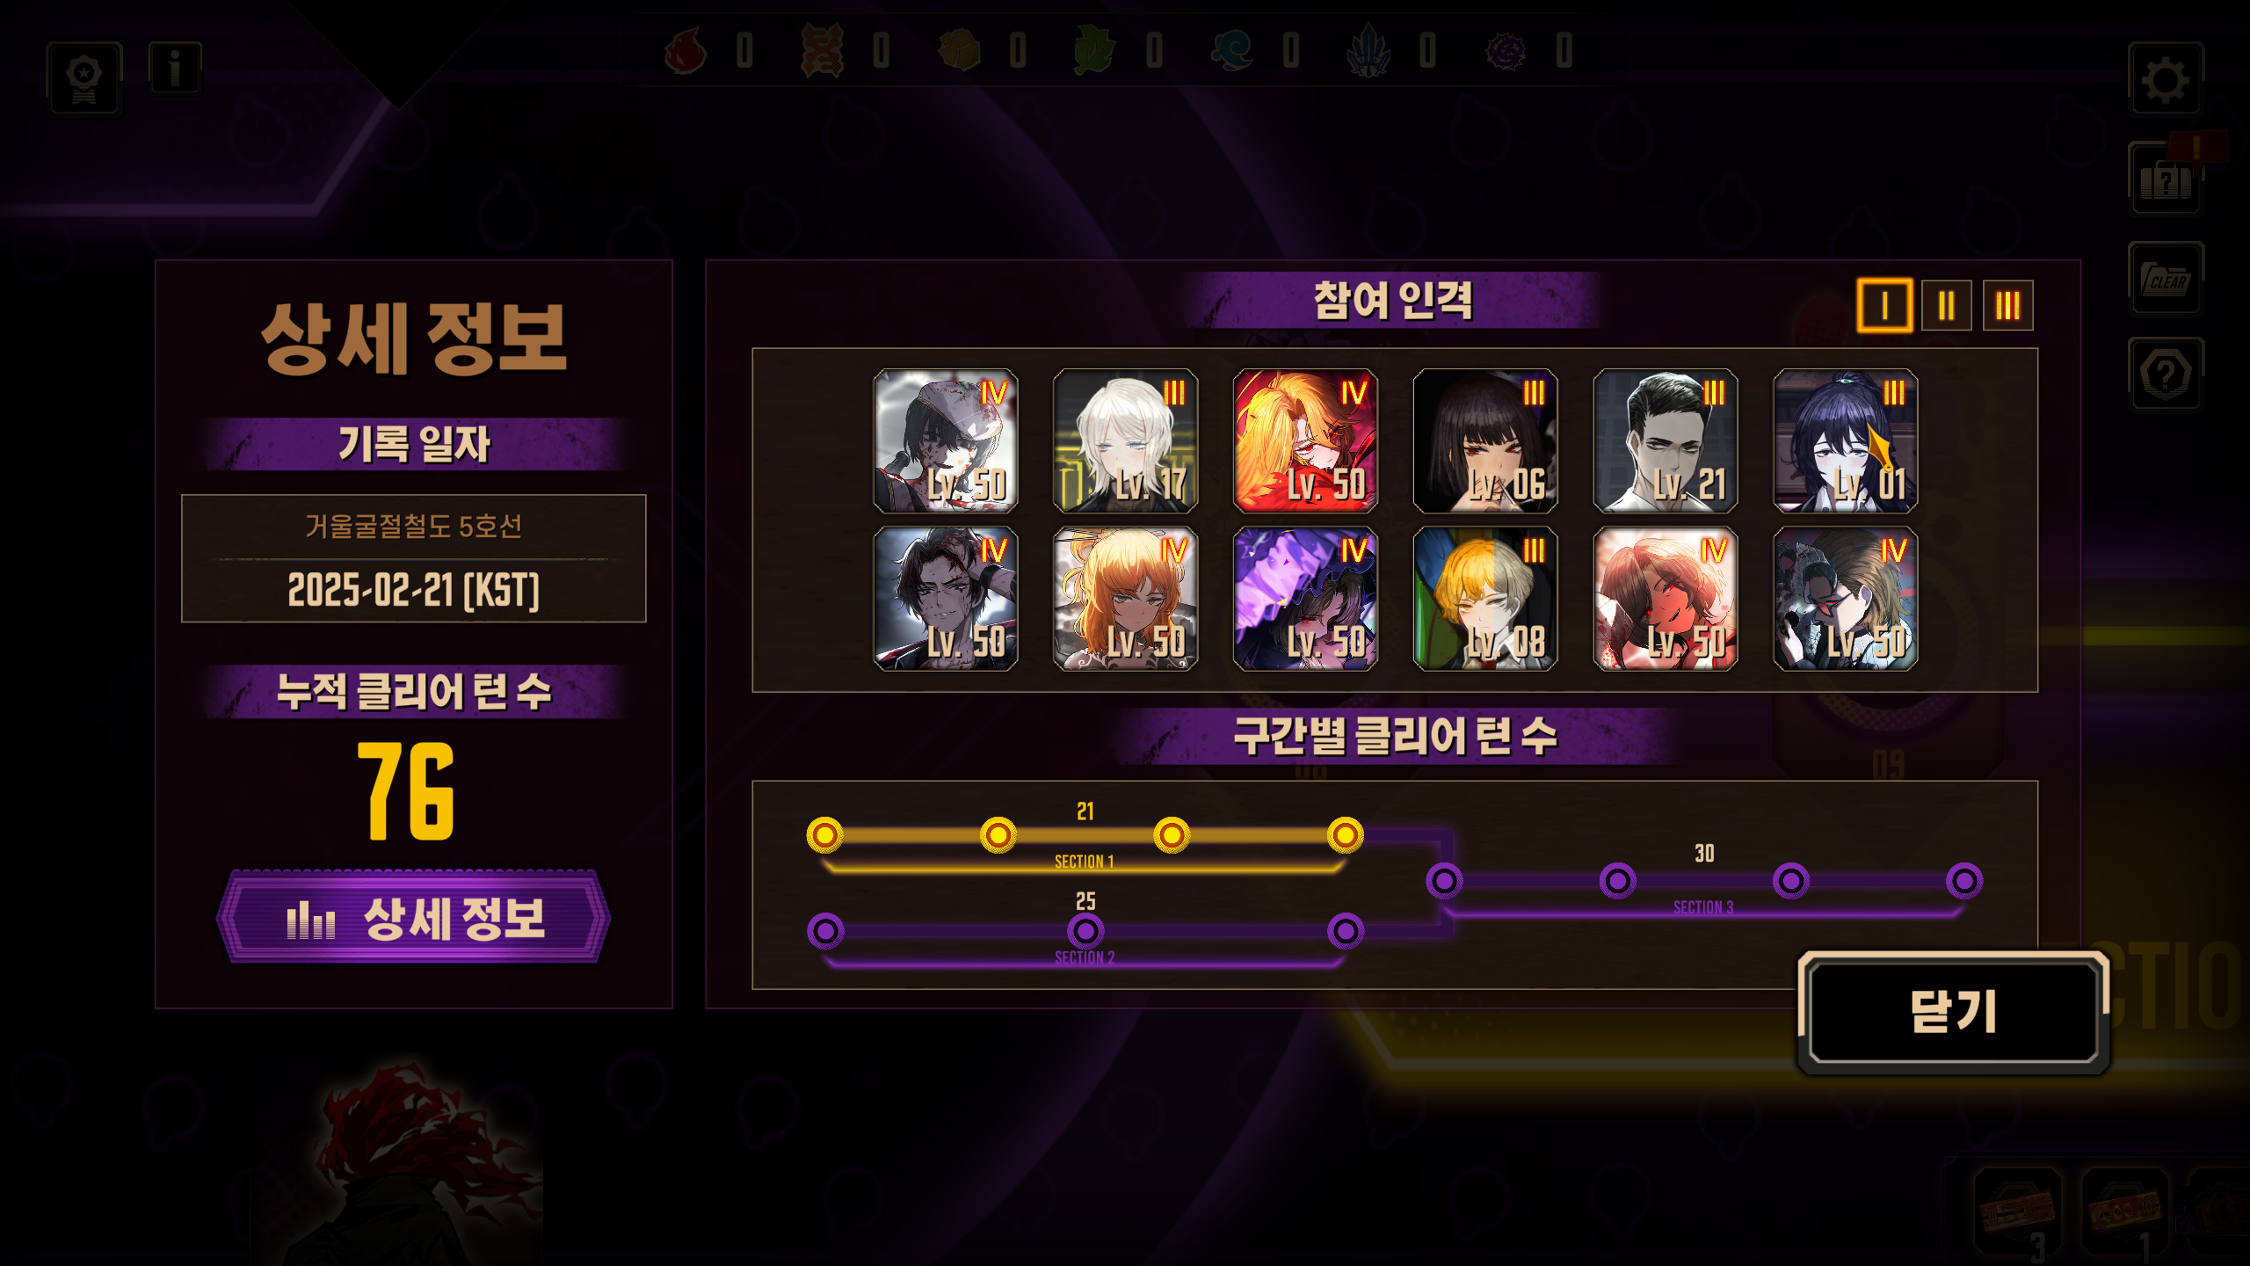This screenshot has width=2250, height=1266.
Task: Click the hexagon question mark help icon
Action: click(x=2166, y=374)
